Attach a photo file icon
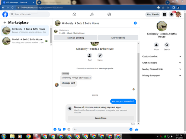Viewport: 186px width, 139px height. (x=60, y=129)
